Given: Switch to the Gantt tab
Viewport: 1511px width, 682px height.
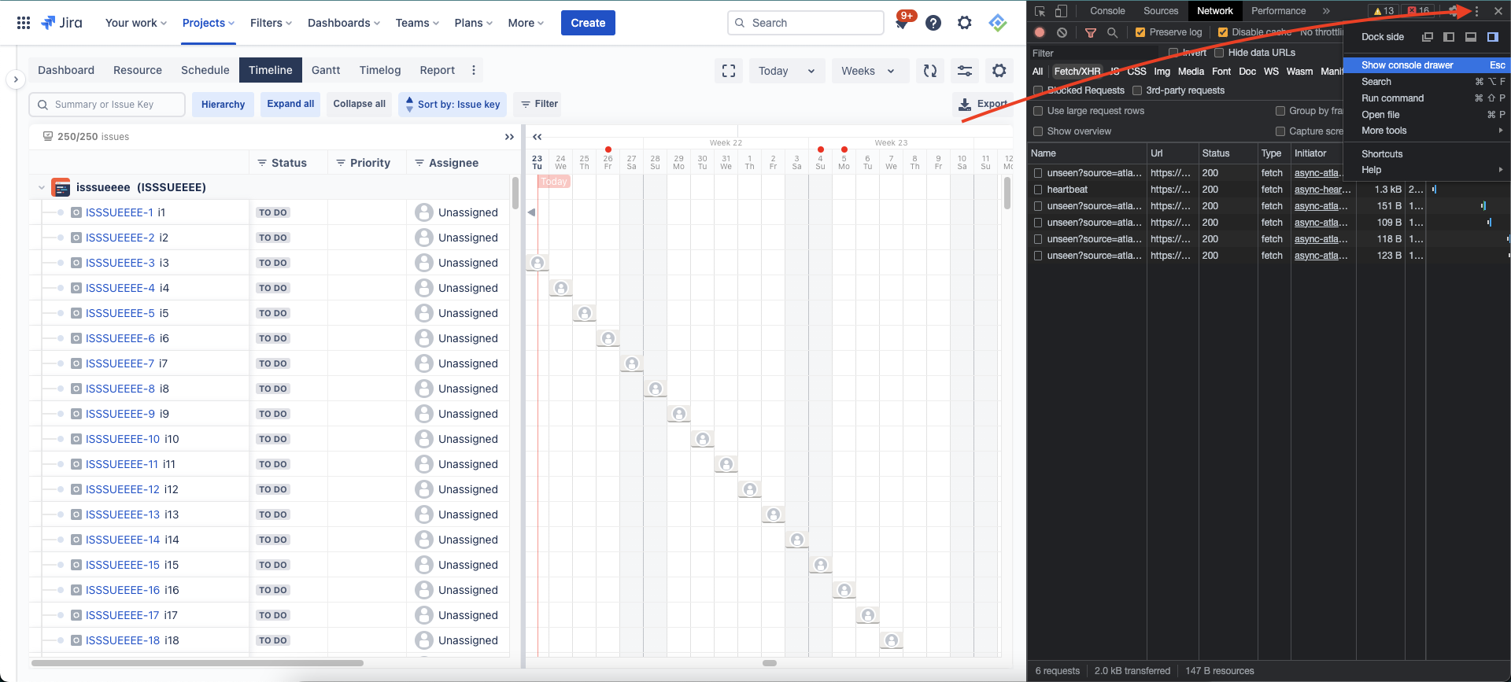Looking at the screenshot, I should (326, 70).
